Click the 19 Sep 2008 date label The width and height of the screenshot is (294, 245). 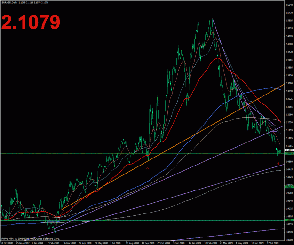(148, 243)
